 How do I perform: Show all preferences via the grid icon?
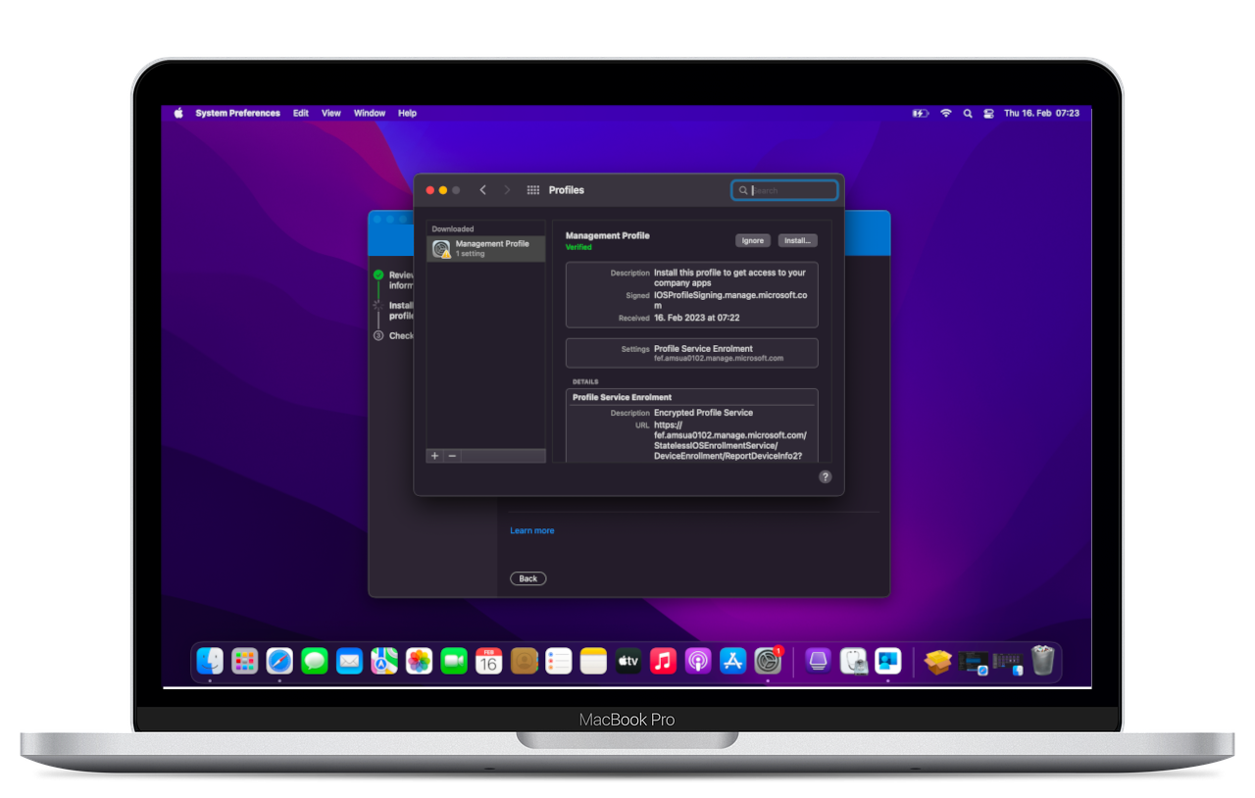533,190
